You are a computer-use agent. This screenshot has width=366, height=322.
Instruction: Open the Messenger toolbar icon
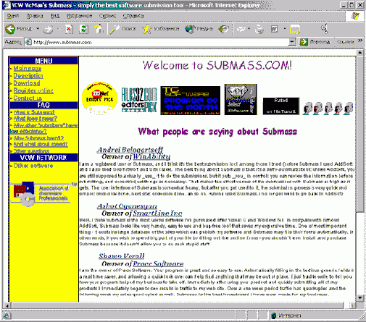tap(325, 29)
